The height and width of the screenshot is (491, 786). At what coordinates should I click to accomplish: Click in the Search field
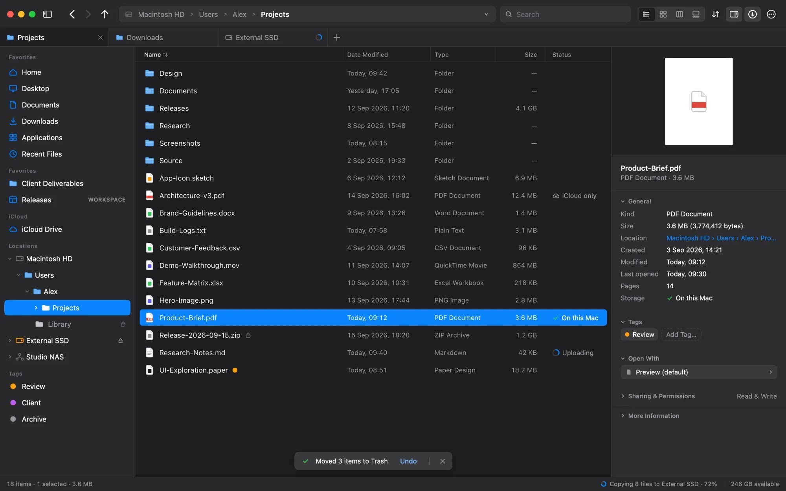tap(565, 14)
